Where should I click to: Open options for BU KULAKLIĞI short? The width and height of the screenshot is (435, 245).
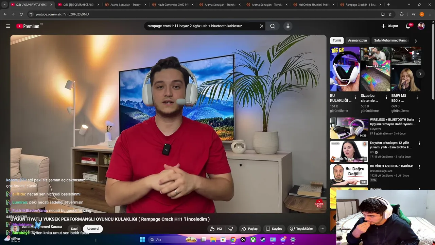pos(356,97)
